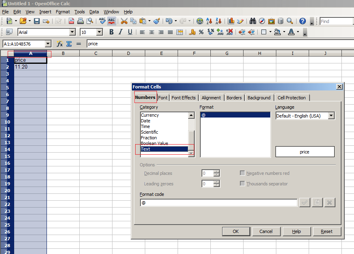Image resolution: width=354 pixels, height=254 pixels.
Task: Click the Format Paintbrush icon
Action: click(x=157, y=21)
